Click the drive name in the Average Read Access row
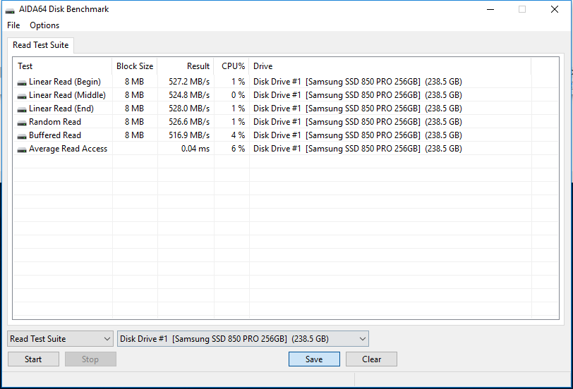This screenshot has width=573, height=389. tap(357, 149)
